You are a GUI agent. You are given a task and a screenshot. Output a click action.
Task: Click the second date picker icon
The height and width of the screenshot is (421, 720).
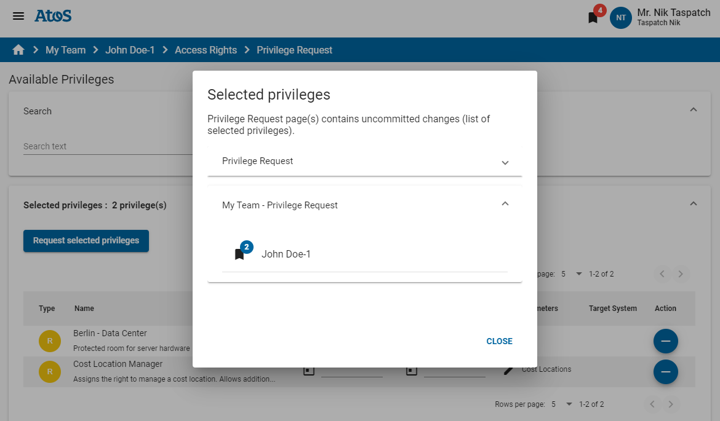[411, 369]
